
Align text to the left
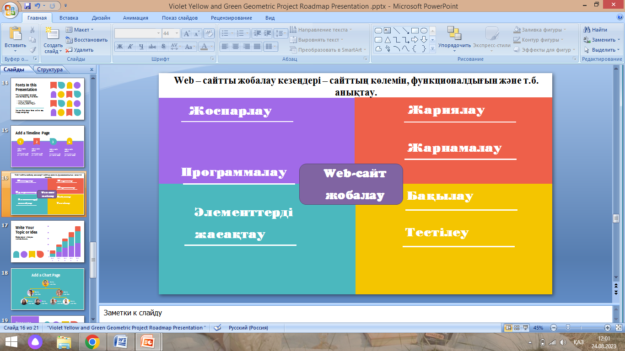pyautogui.click(x=225, y=46)
